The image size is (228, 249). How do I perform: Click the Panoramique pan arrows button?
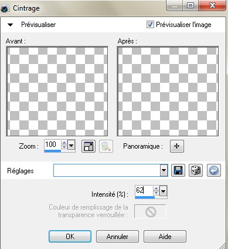(x=177, y=146)
